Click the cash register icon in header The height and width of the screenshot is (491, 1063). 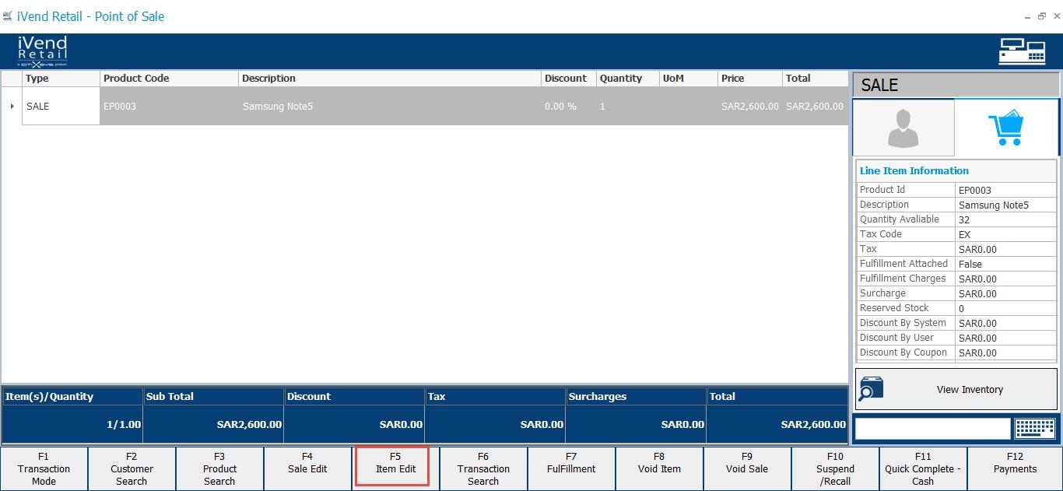(x=1022, y=51)
